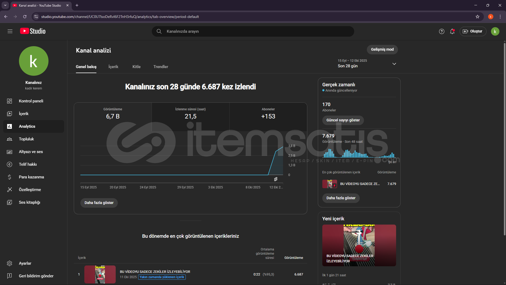Screen dimensions: 506x285
Task: Open Para kazanma page
Action: click(31, 177)
